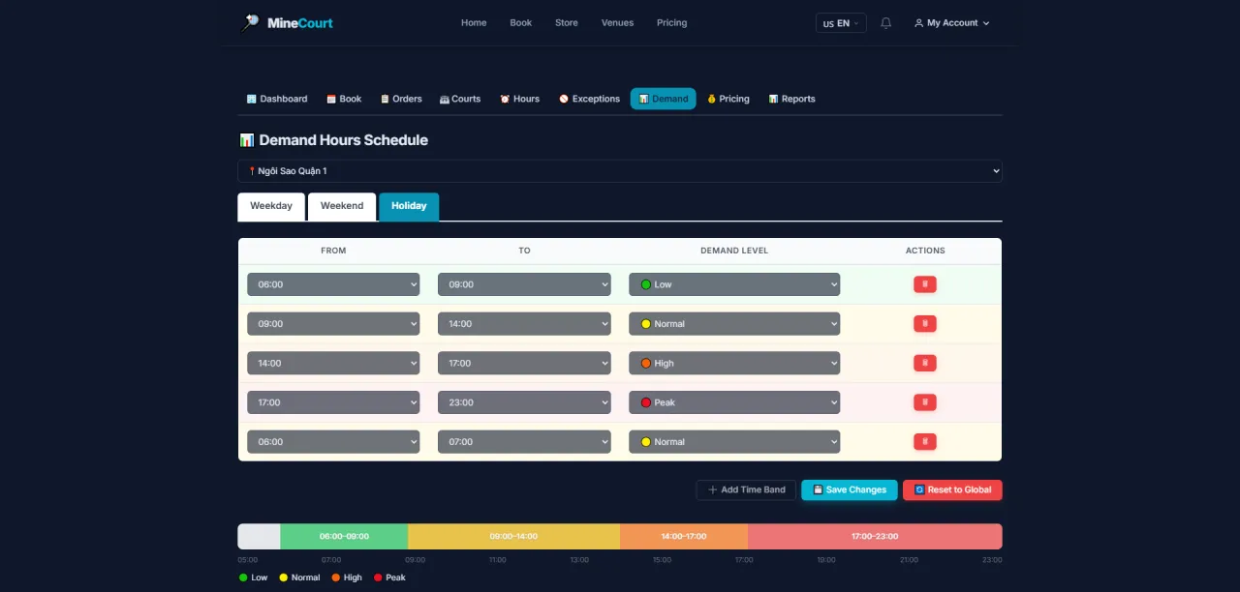Open the Dashboard section
This screenshot has height=592, width=1240.
pos(277,99)
